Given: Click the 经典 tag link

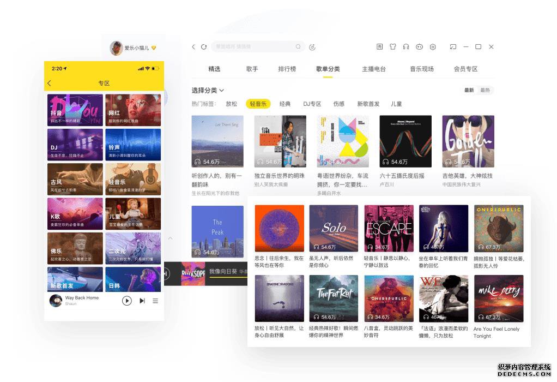Looking at the screenshot, I should (x=285, y=104).
